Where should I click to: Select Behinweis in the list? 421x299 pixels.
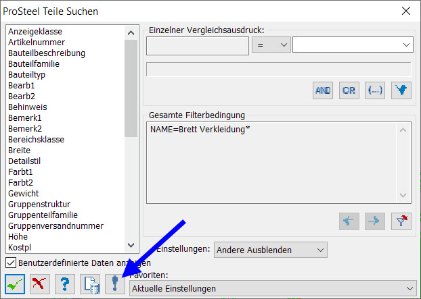coord(27,107)
